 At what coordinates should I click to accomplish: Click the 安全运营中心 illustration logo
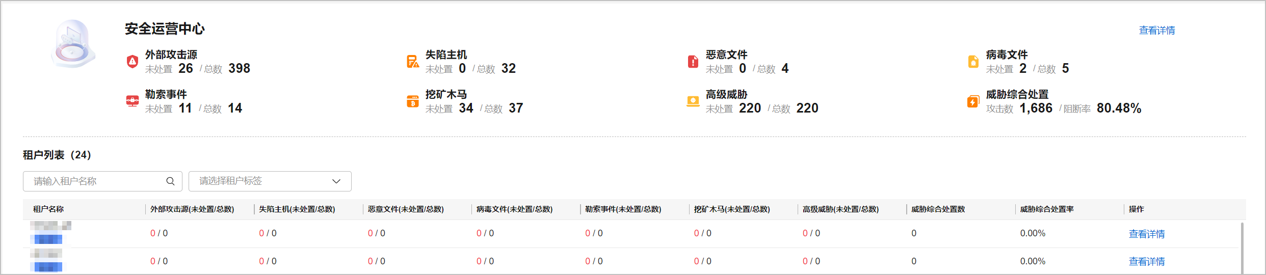tap(73, 45)
